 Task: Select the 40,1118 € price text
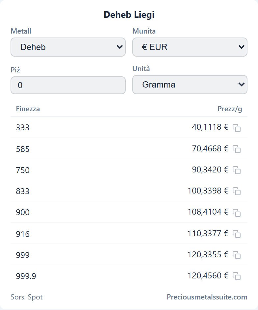coord(210,127)
